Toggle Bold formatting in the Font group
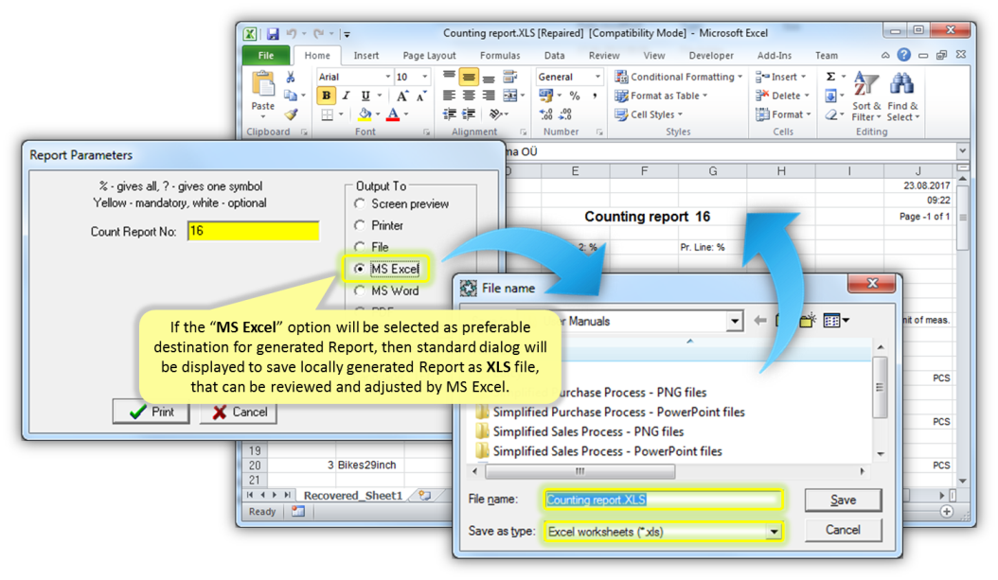The width and height of the screenshot is (998, 580). click(326, 96)
